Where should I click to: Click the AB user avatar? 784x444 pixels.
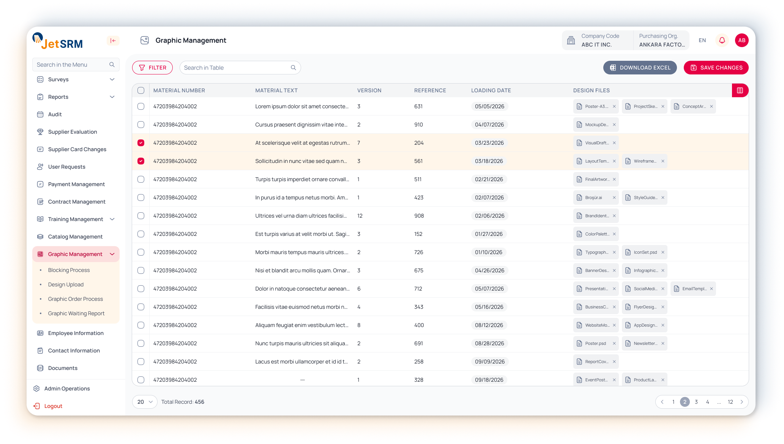pyautogui.click(x=741, y=40)
